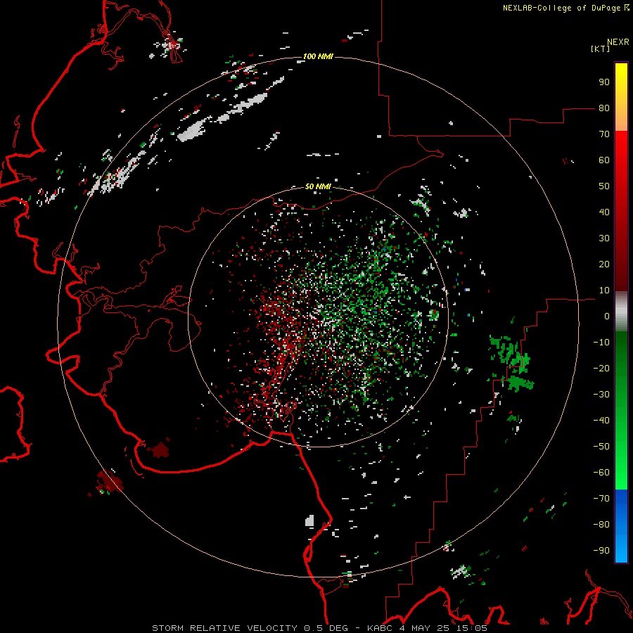Click the 0 value on the scale
Viewport: 633px width, 633px height.
[607, 316]
